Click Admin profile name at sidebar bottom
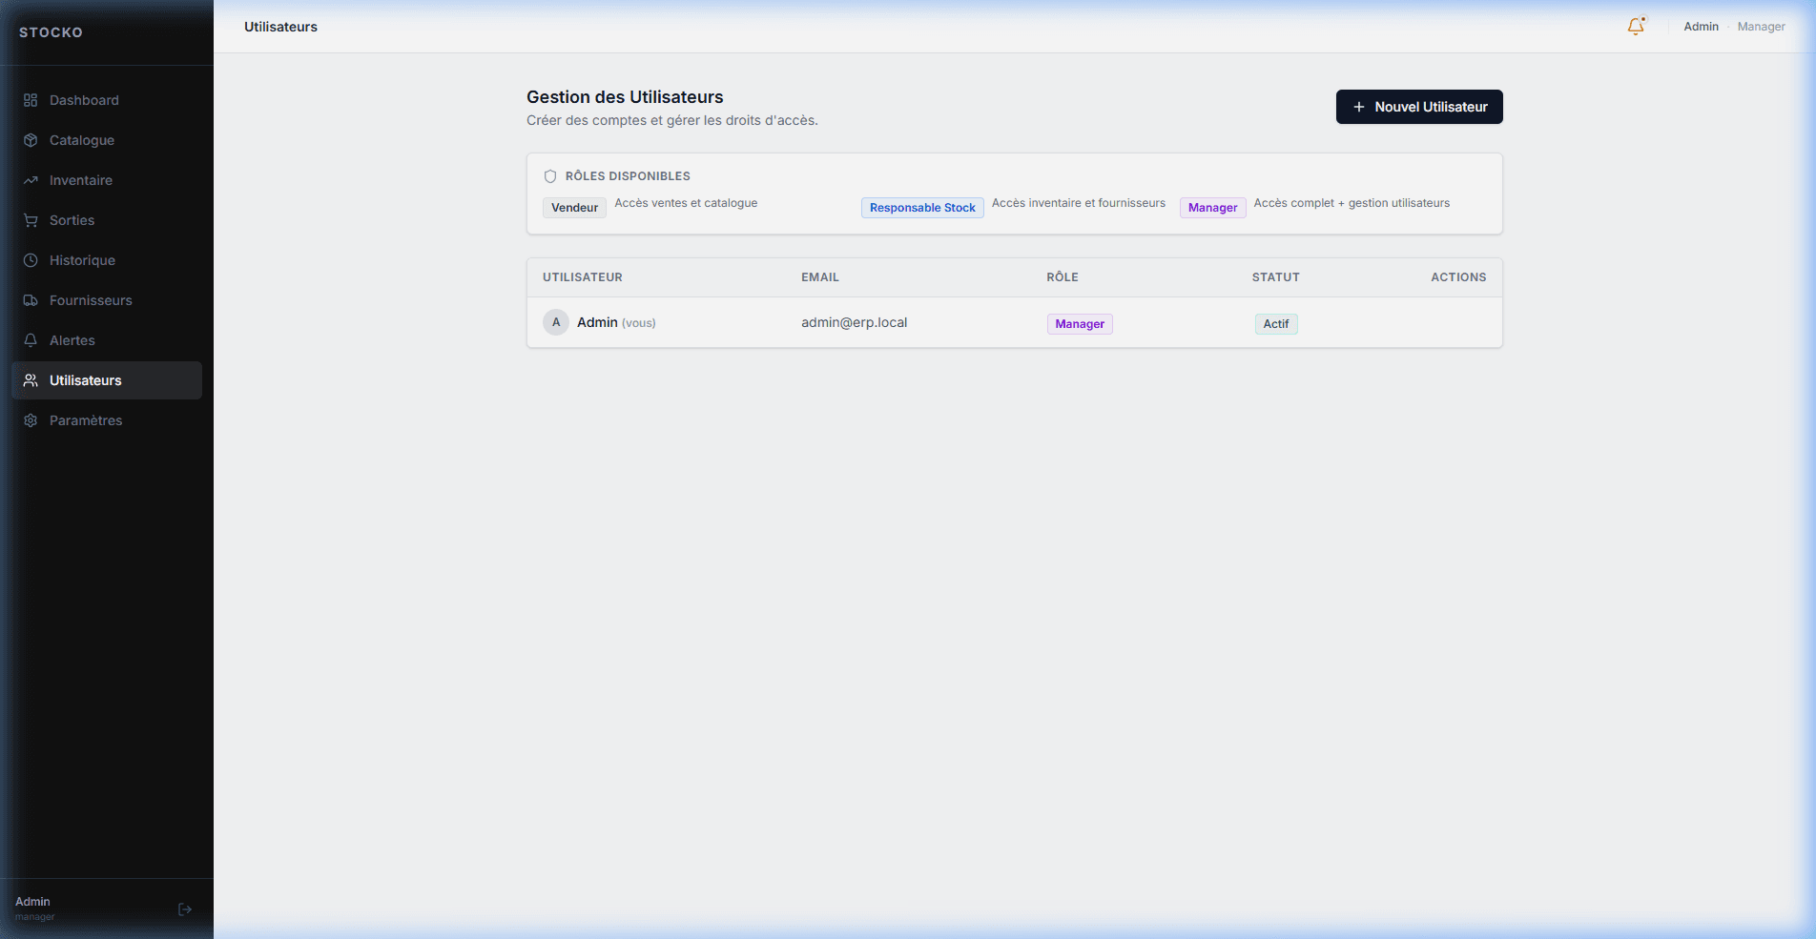Image resolution: width=1816 pixels, height=939 pixels. [32, 902]
